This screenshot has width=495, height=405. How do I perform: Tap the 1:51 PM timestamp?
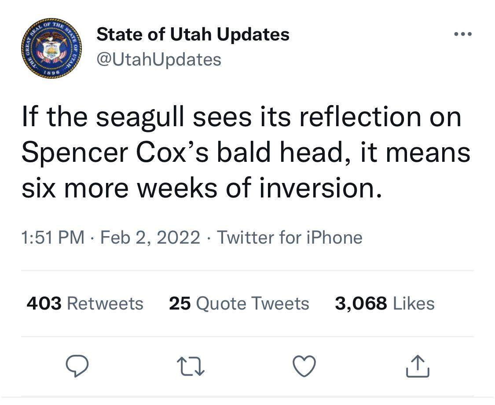tap(53, 237)
